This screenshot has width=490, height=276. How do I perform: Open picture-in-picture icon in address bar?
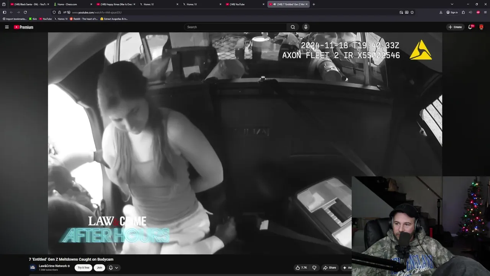(401, 12)
